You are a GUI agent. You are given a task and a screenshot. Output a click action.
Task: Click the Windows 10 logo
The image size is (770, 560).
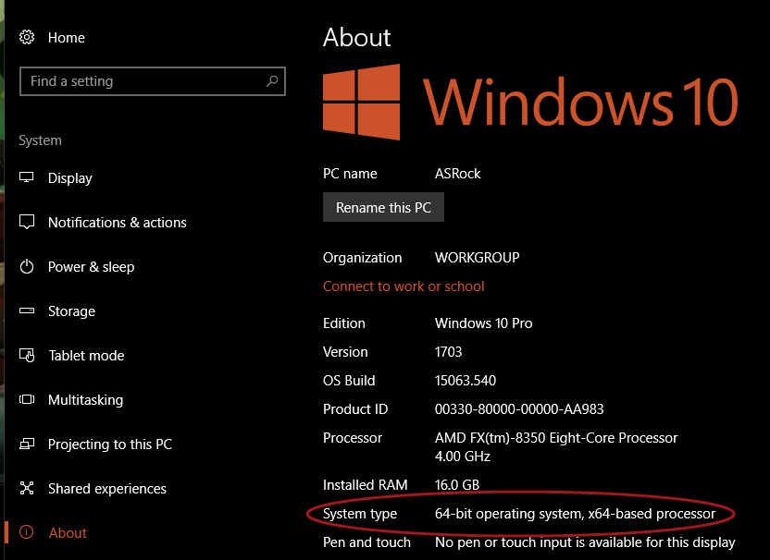click(x=362, y=102)
